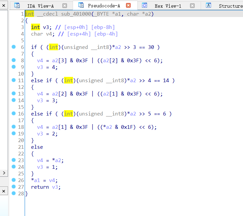Close the Hex View-1 tab
Image resolution: width=243 pixels, height=216 pixels.
tap(192, 6)
